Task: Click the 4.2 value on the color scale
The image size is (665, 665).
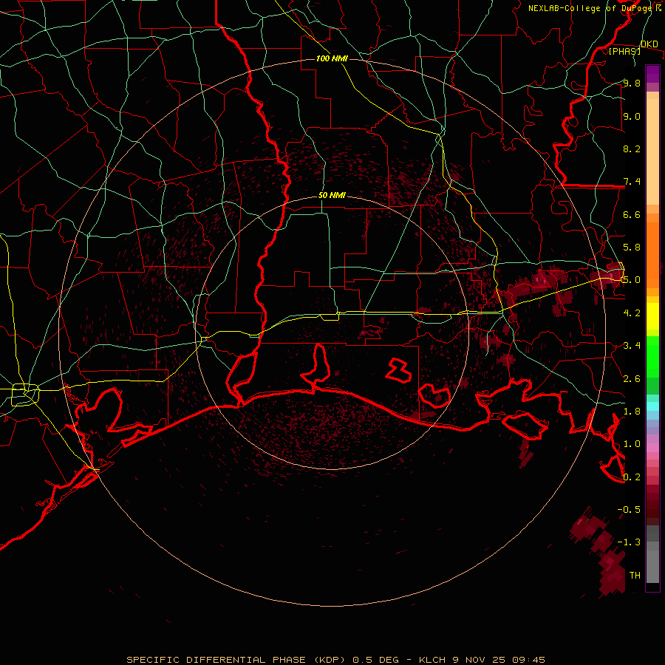Action: point(632,313)
